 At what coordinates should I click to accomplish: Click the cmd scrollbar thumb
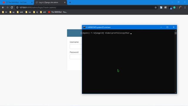(176, 33)
